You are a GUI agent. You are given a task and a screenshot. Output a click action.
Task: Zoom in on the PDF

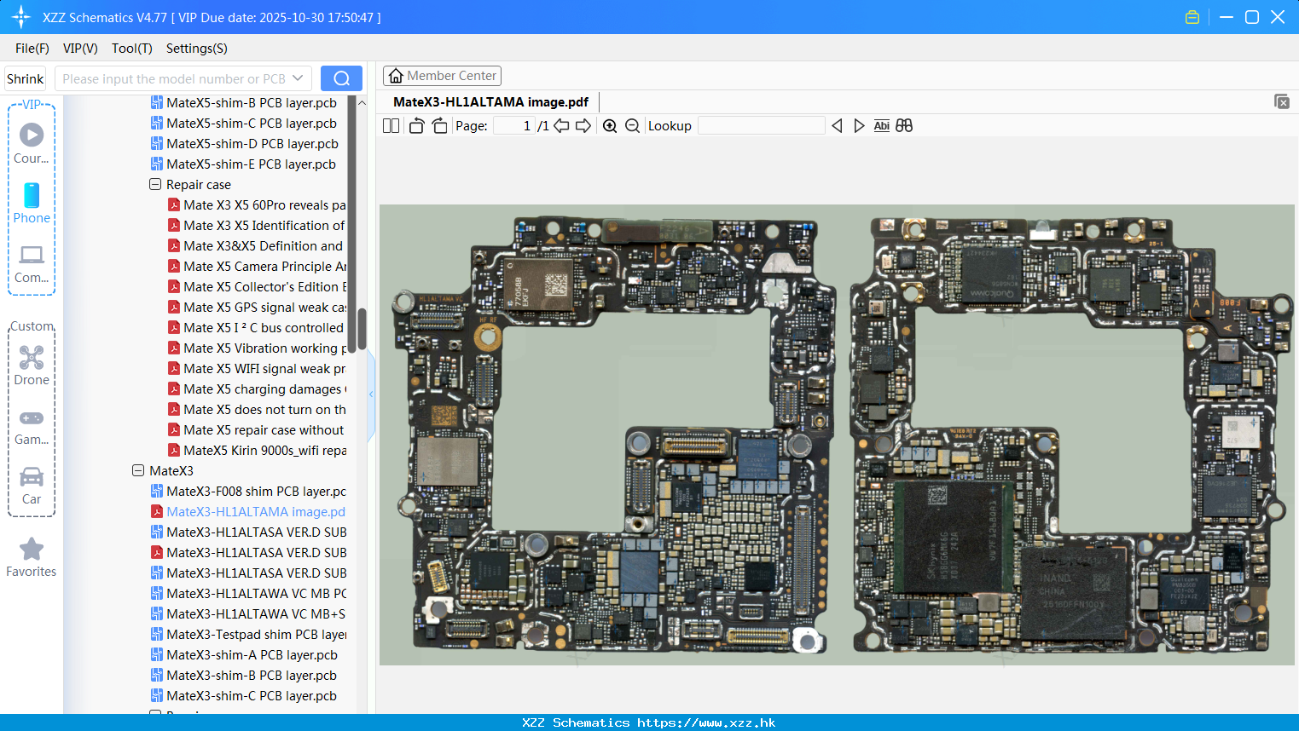coord(610,126)
